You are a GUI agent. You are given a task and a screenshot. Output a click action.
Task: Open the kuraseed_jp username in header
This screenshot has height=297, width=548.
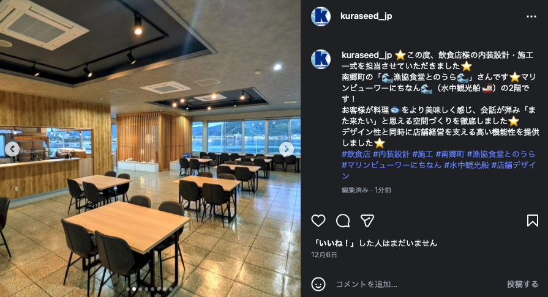(x=366, y=16)
